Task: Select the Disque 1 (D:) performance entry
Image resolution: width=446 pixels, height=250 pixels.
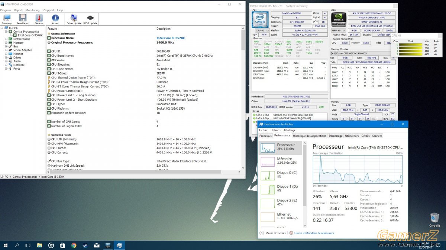Action: [281, 189]
